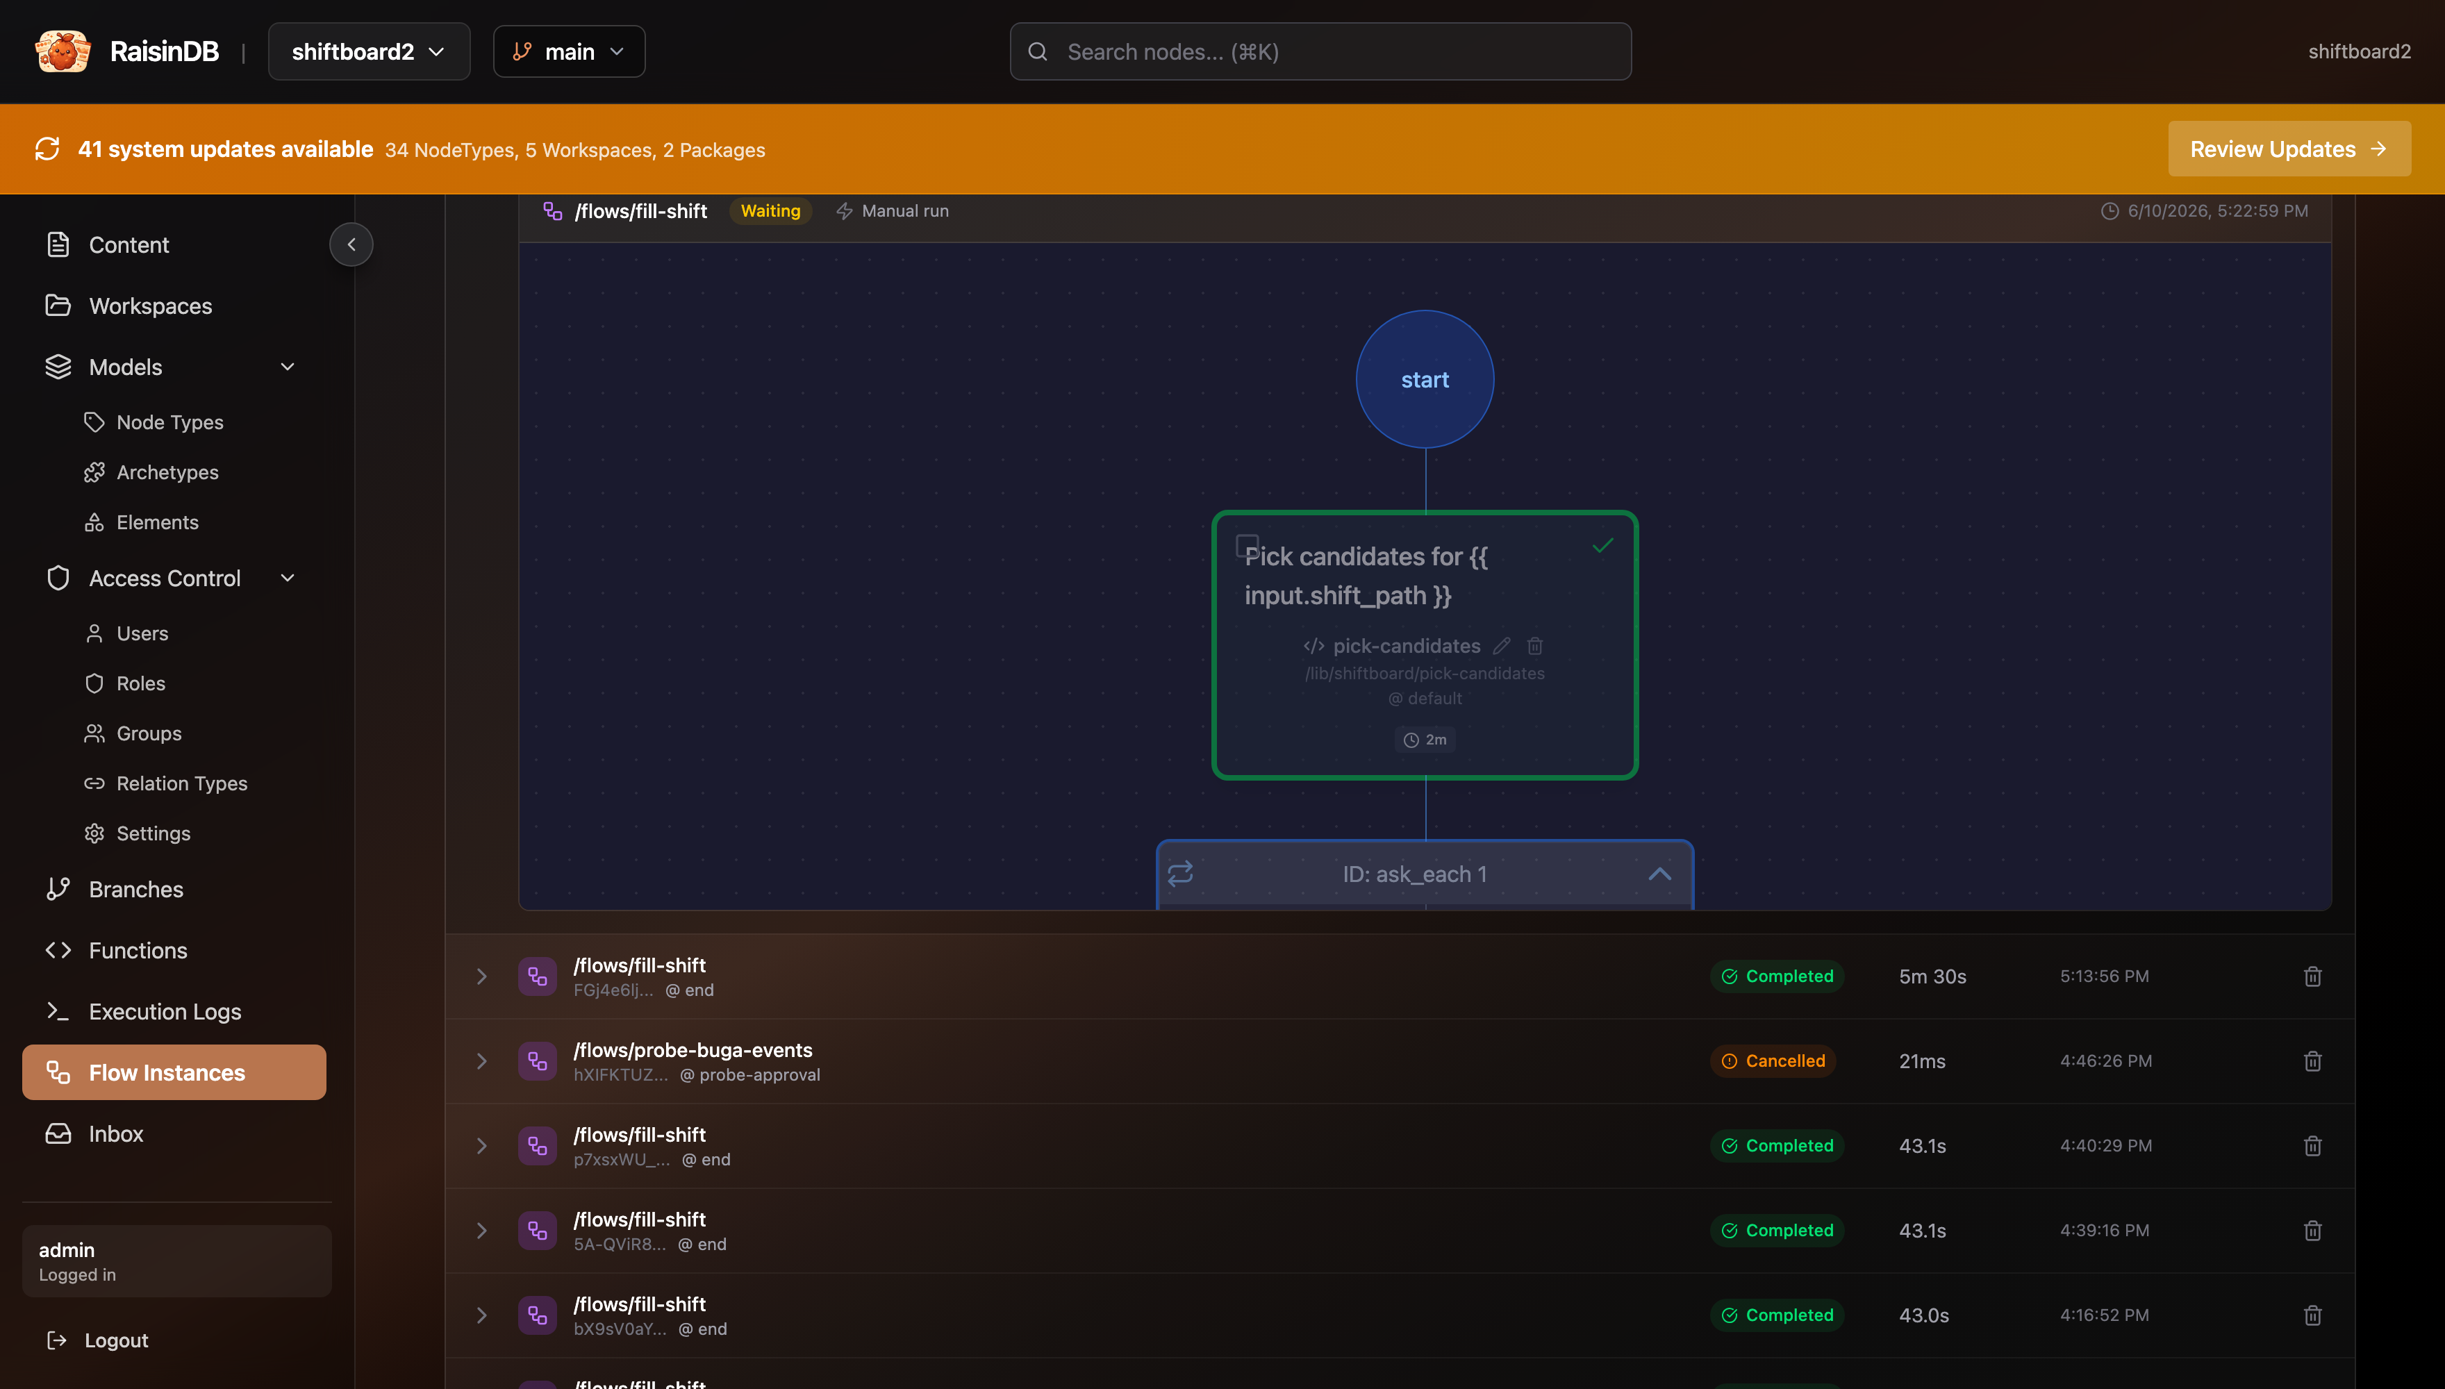Delete the fill-shift 4:16:52 PM instance
This screenshot has height=1389, width=2445.
click(x=2312, y=1315)
